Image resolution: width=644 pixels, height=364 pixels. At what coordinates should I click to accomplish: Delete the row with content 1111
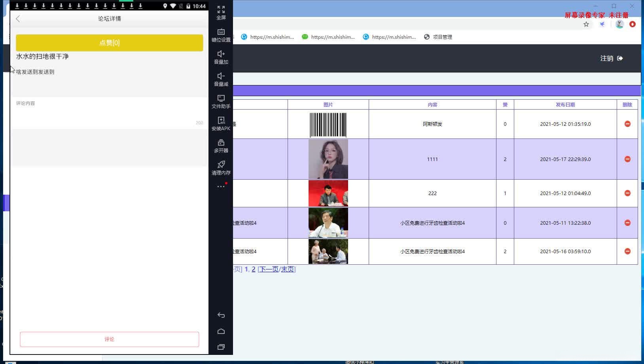tap(627, 159)
